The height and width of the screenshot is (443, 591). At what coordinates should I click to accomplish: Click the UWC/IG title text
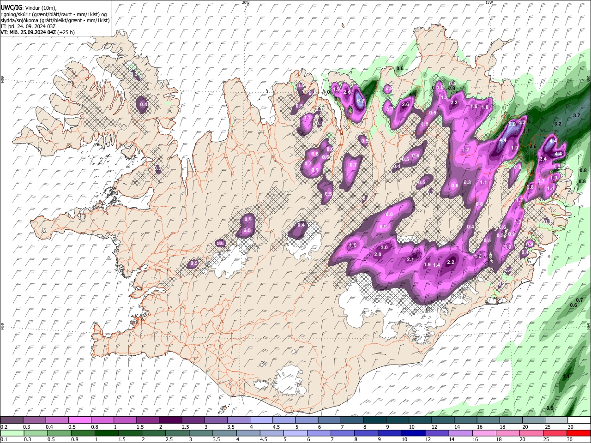pos(12,7)
